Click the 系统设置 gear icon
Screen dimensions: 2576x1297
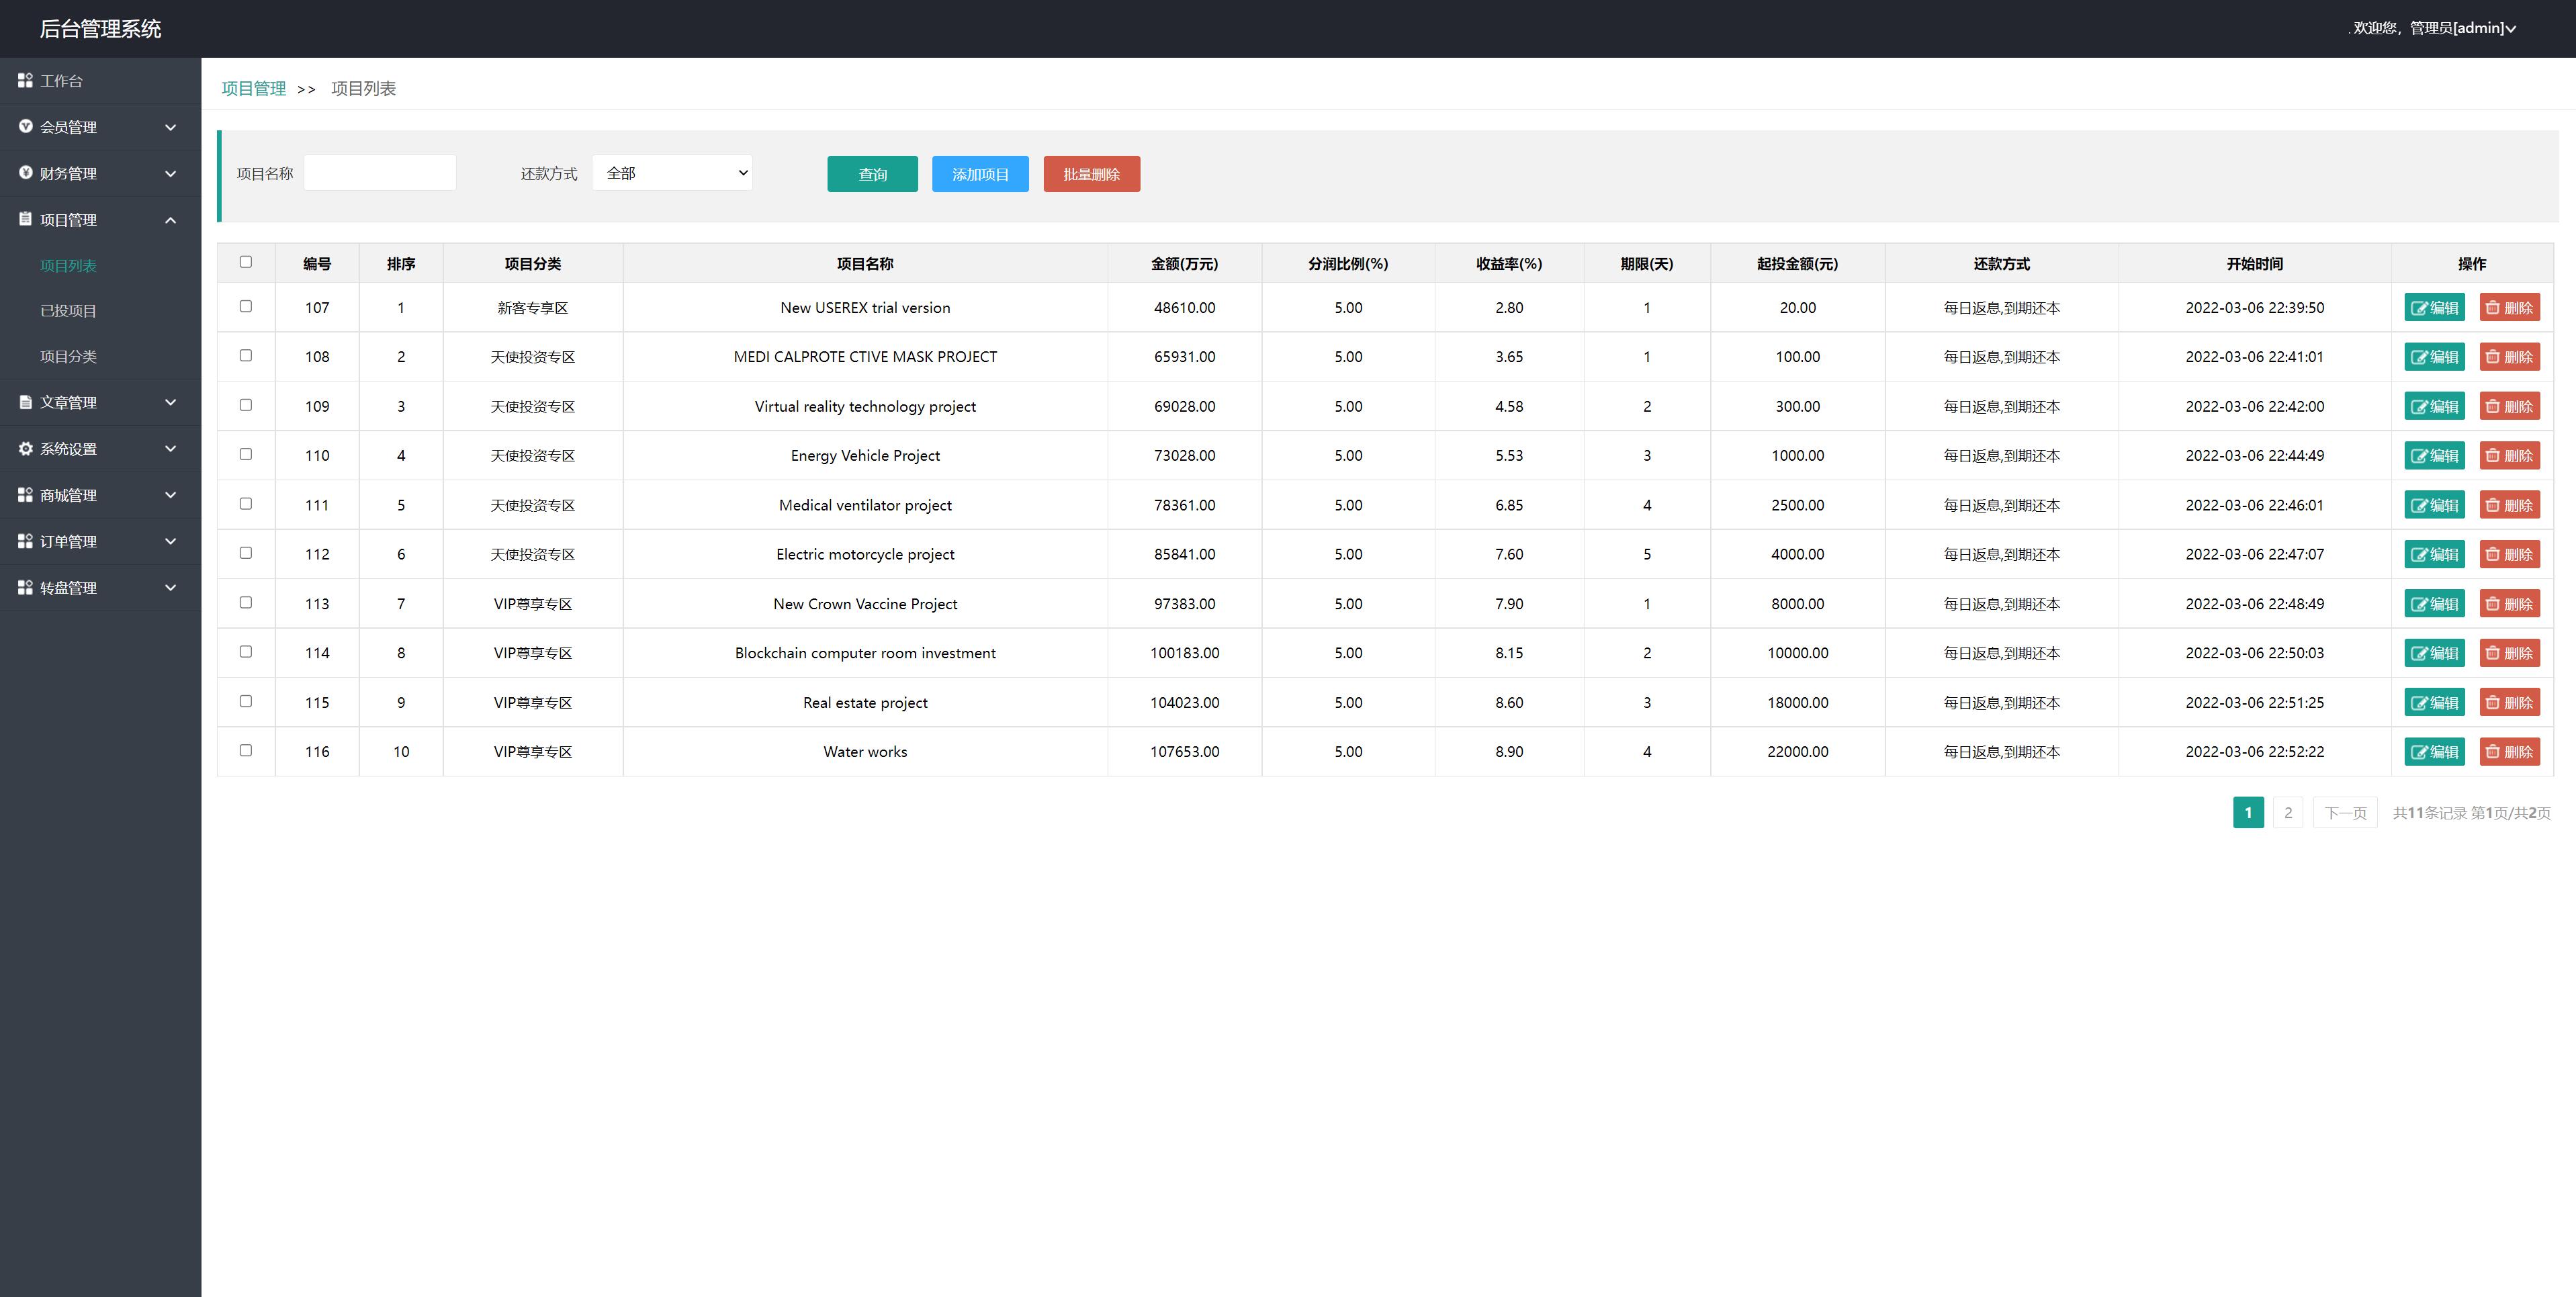(x=25, y=449)
